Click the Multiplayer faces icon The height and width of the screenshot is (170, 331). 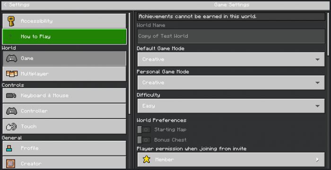(x=12, y=74)
